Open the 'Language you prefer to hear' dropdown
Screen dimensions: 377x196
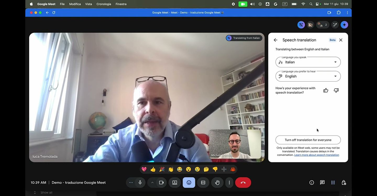point(308,76)
